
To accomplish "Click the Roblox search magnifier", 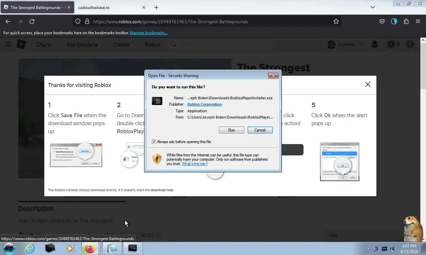I will 173,44.
